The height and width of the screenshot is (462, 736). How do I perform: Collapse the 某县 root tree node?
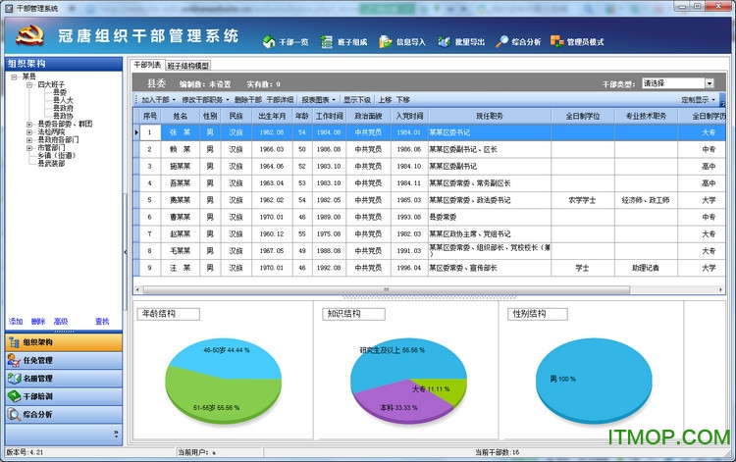(x=14, y=77)
